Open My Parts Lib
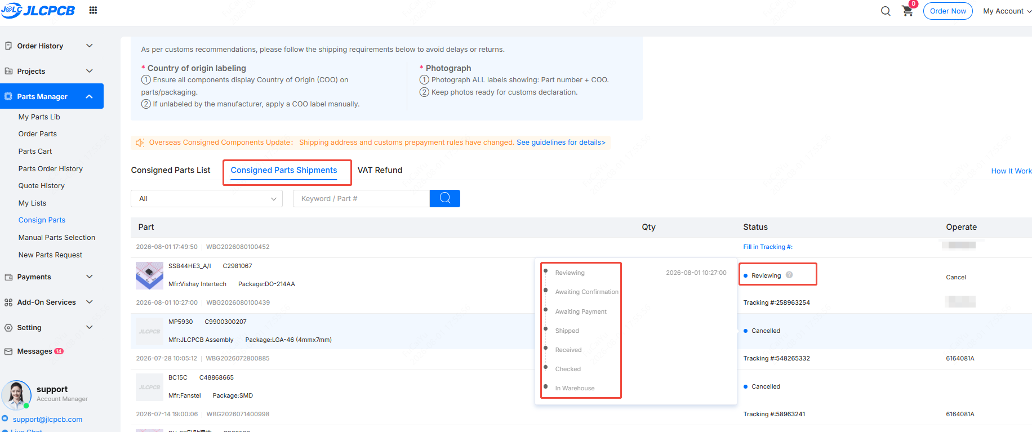Viewport: 1032px width, 432px height. pyautogui.click(x=39, y=117)
